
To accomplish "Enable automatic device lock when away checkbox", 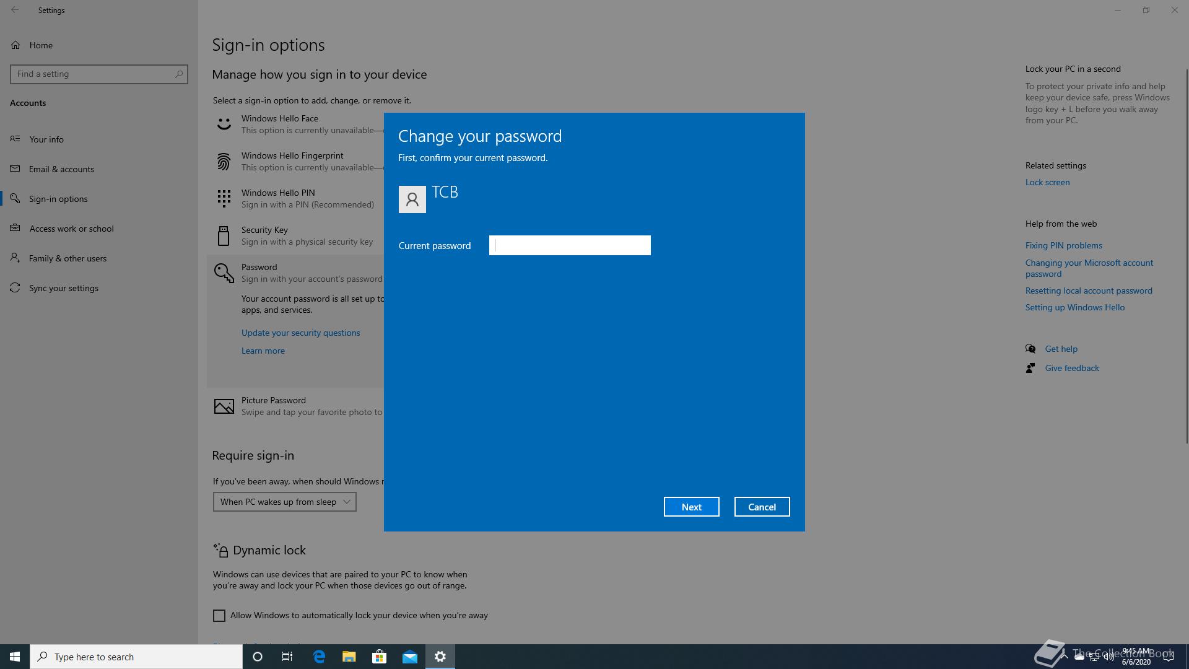I will click(219, 615).
